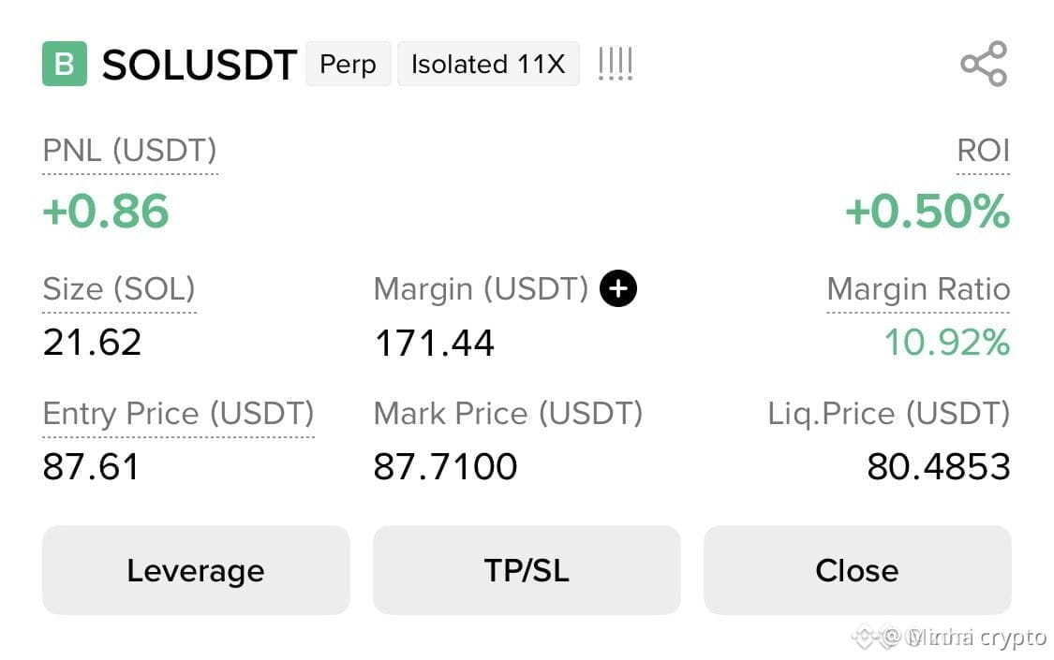
Task: Tap the ROI label
Action: (x=983, y=151)
